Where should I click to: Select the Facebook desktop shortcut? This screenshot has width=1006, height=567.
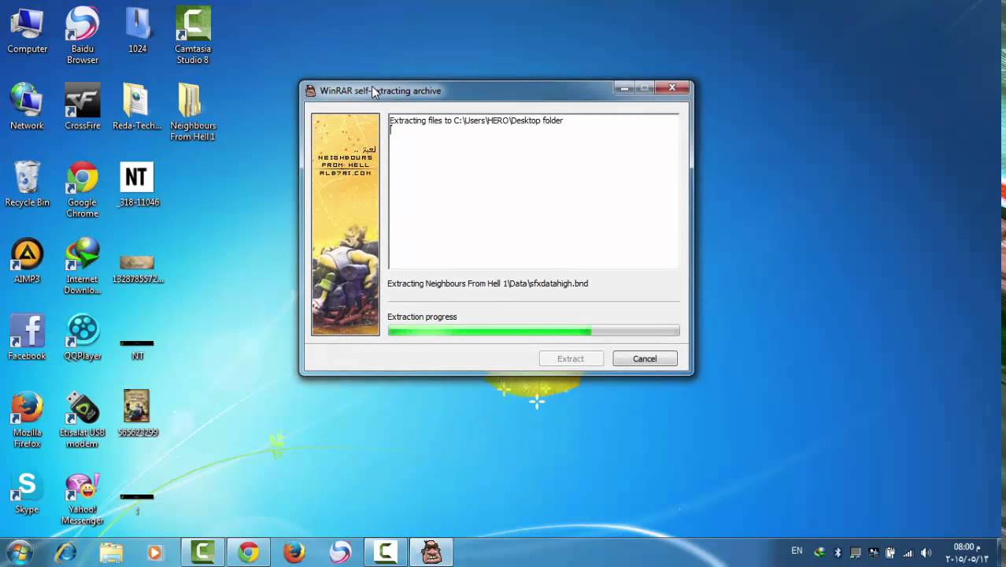click(x=27, y=337)
